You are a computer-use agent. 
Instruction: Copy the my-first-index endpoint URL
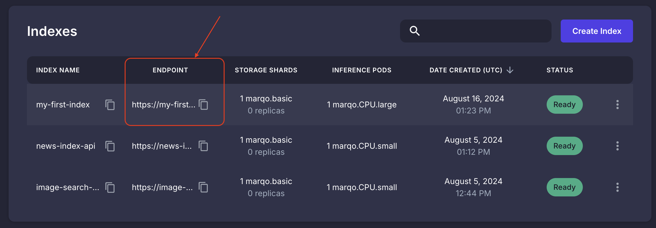click(x=203, y=105)
